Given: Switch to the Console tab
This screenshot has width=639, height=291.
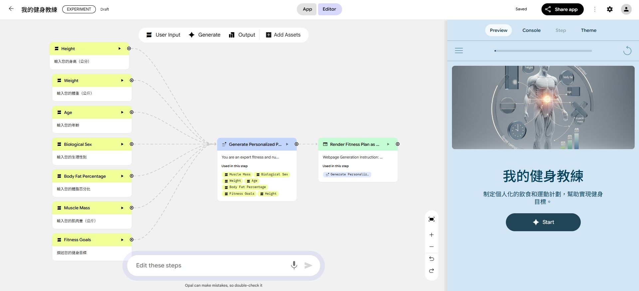Looking at the screenshot, I should 531,30.
